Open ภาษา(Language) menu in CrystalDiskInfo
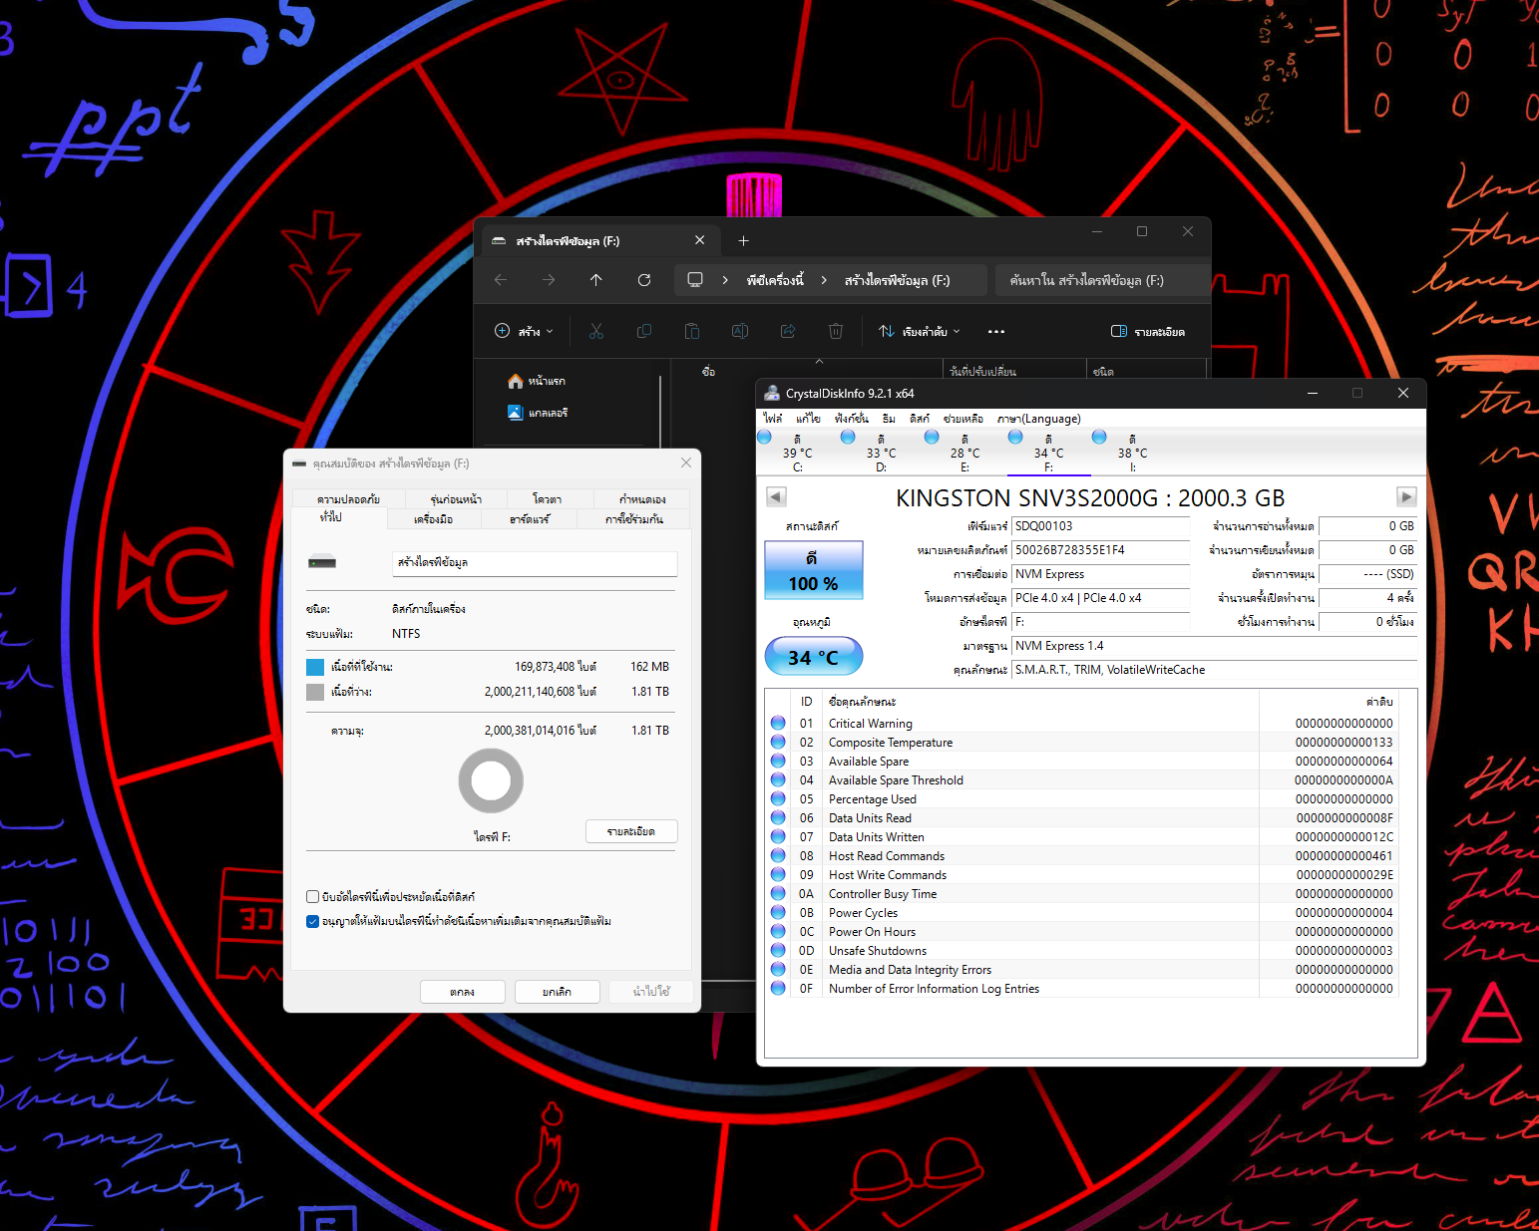This screenshot has height=1231, width=1539. [1038, 419]
